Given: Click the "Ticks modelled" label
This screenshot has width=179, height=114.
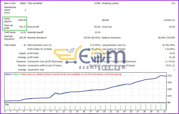Looking at the screenshot, I should (x=35, y=3).
